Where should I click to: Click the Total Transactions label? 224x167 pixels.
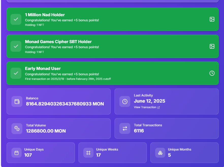(x=148, y=125)
